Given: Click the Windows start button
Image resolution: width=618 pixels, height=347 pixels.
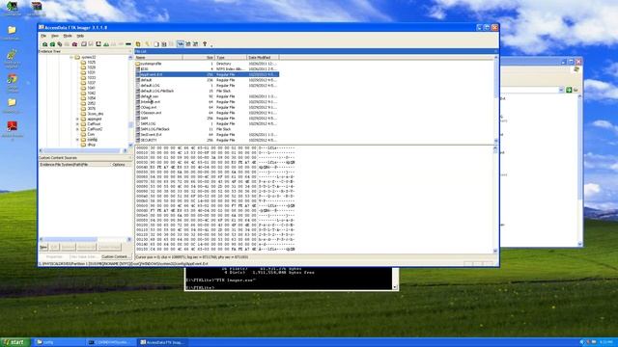Looking at the screenshot, I should click(x=15, y=342).
